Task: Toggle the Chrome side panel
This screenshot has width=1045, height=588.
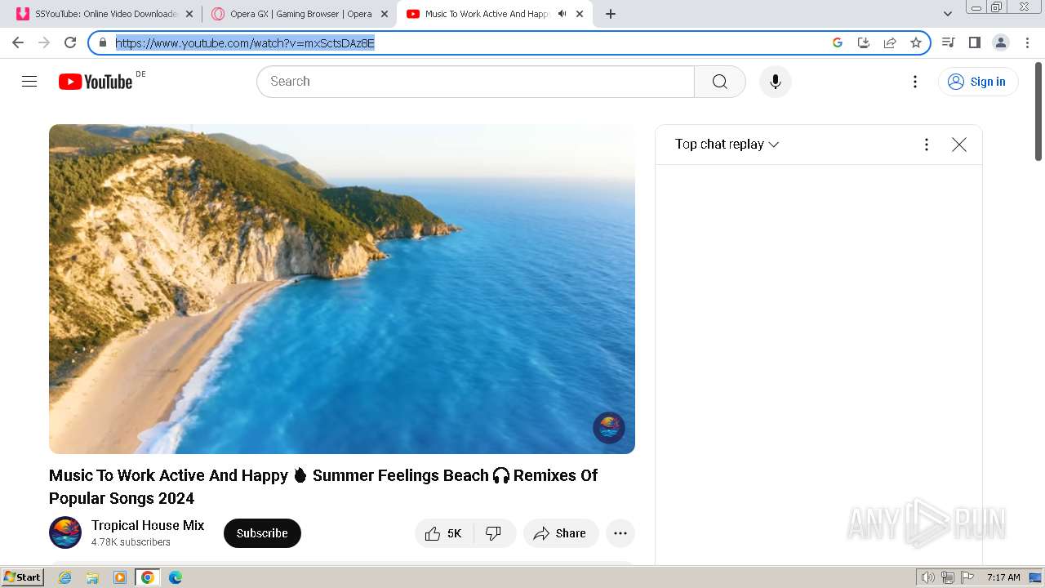Action: tap(974, 42)
